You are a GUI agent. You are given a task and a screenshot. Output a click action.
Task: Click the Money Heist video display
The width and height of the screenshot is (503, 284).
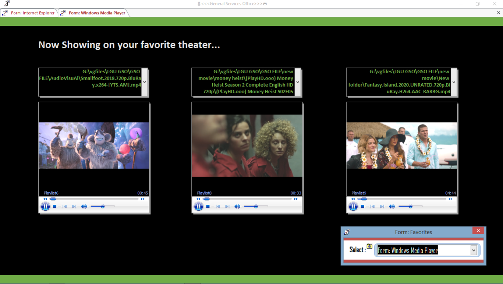coord(247,145)
